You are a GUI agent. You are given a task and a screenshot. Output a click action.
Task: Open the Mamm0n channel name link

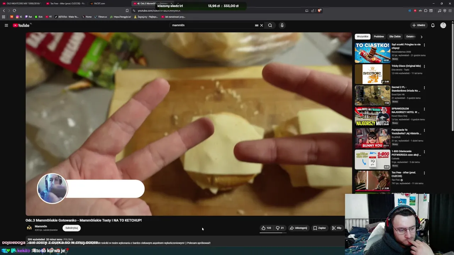[x=41, y=226]
